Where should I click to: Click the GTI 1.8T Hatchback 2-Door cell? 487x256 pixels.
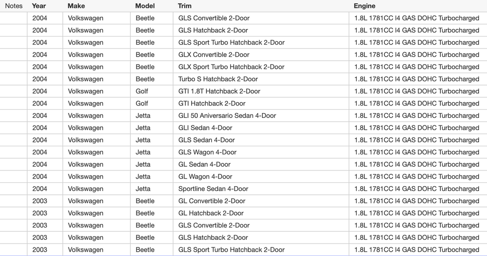pyautogui.click(x=219, y=91)
